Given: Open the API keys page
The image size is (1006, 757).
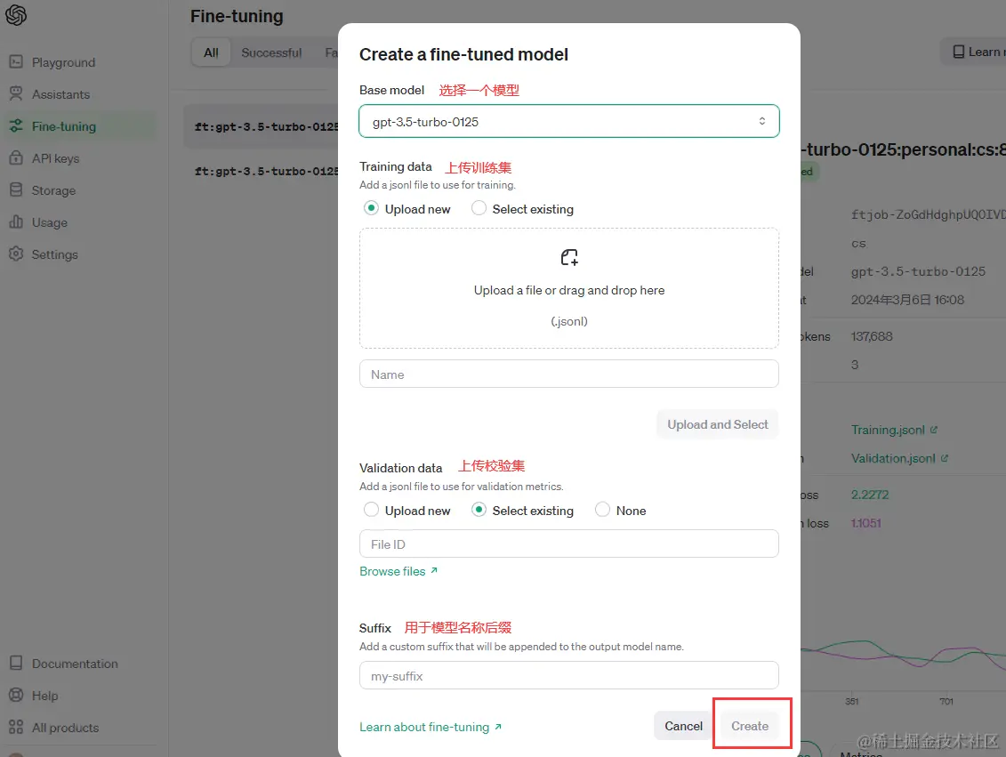Looking at the screenshot, I should click(x=54, y=157).
